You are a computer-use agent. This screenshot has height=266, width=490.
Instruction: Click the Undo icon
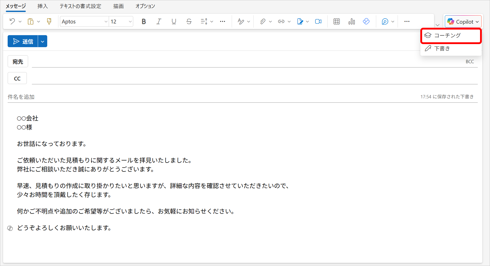[x=12, y=21]
